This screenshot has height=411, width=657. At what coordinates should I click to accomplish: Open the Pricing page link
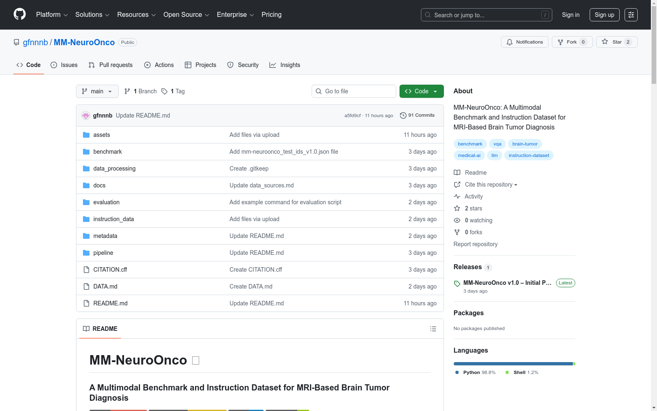(271, 15)
